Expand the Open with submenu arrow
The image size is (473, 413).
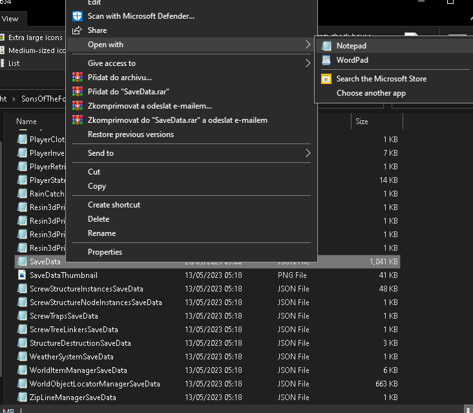coord(308,45)
